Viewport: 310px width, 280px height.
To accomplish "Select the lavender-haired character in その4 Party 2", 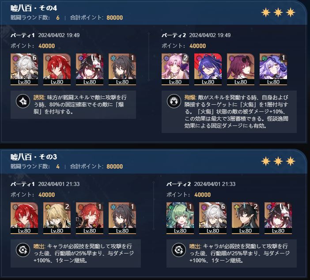I will tap(273, 69).
